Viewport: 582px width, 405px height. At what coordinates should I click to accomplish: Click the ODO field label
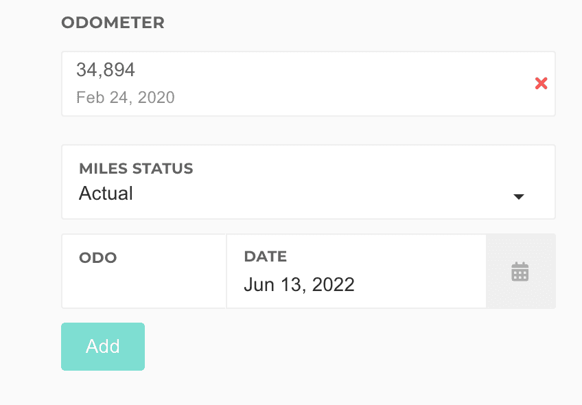tap(98, 258)
